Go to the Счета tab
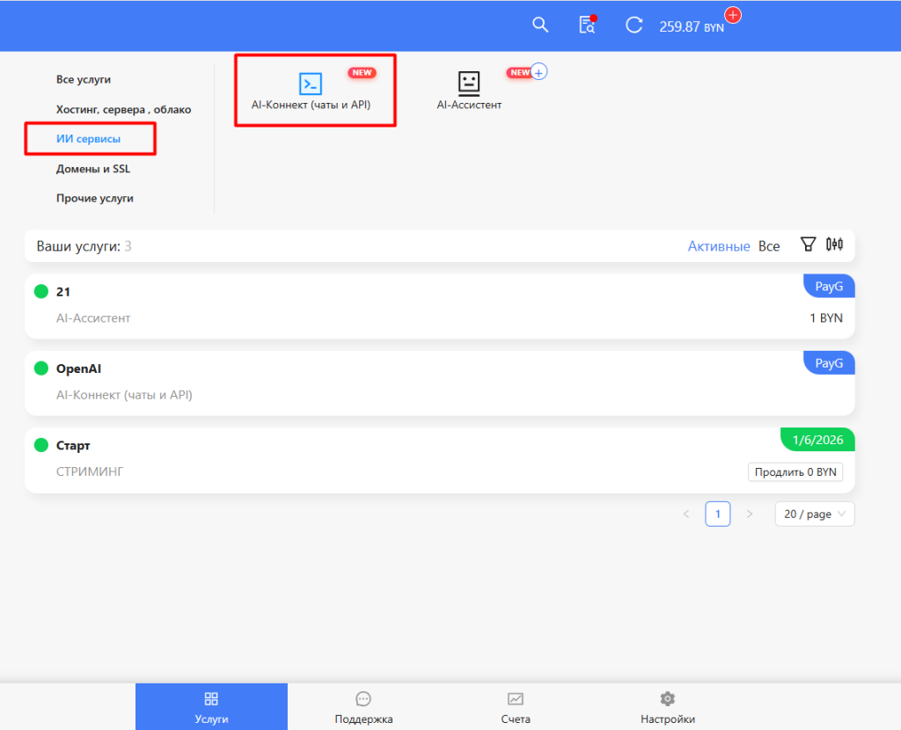 coord(516,708)
